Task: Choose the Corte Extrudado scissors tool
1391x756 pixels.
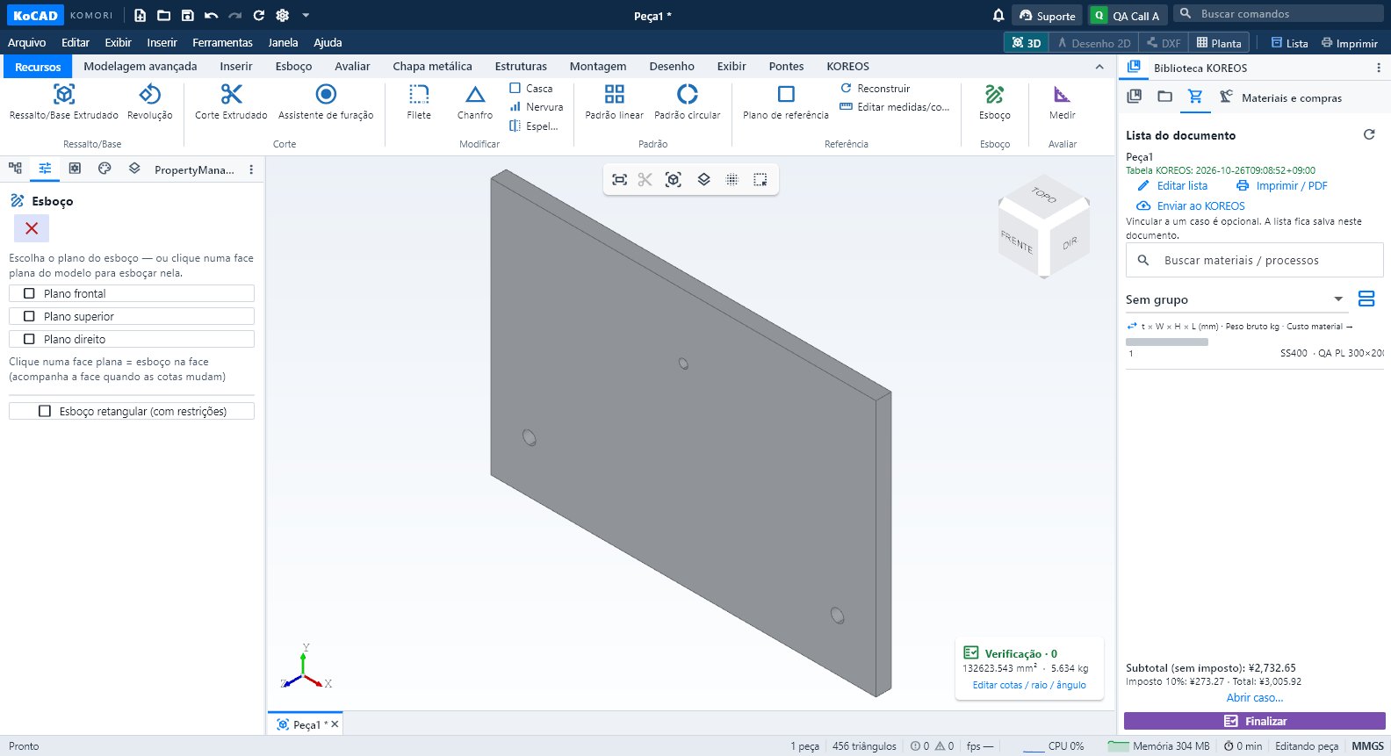Action: 231,102
